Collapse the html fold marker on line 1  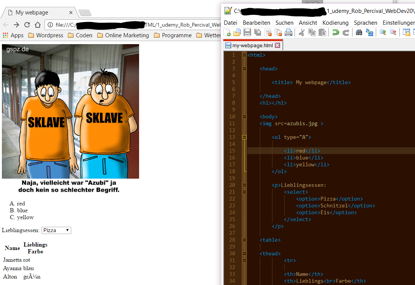[x=244, y=55]
